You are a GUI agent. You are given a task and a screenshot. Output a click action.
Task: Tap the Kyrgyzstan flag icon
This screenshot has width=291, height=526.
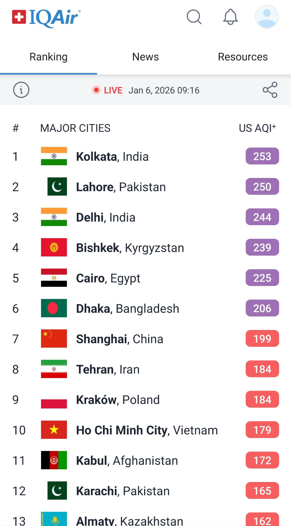click(54, 247)
